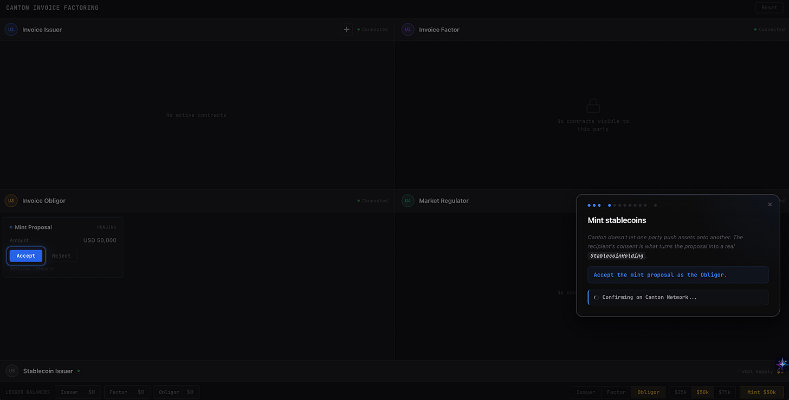Click the Total Supply label

[x=755, y=372]
